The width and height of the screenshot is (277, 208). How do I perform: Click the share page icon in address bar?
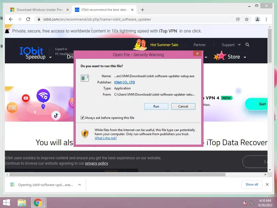pos(238,19)
